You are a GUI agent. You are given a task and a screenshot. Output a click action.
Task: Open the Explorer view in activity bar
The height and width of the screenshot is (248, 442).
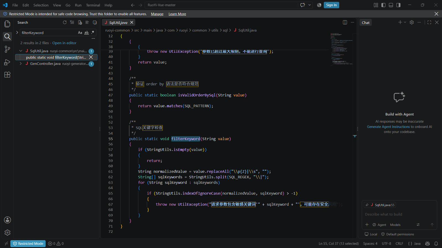pyautogui.click(x=7, y=24)
